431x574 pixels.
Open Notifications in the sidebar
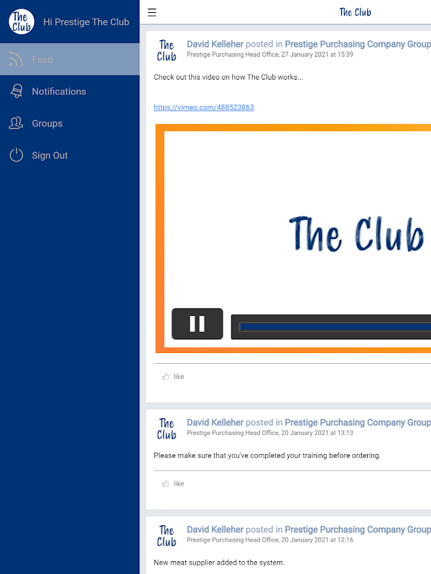pyautogui.click(x=70, y=91)
